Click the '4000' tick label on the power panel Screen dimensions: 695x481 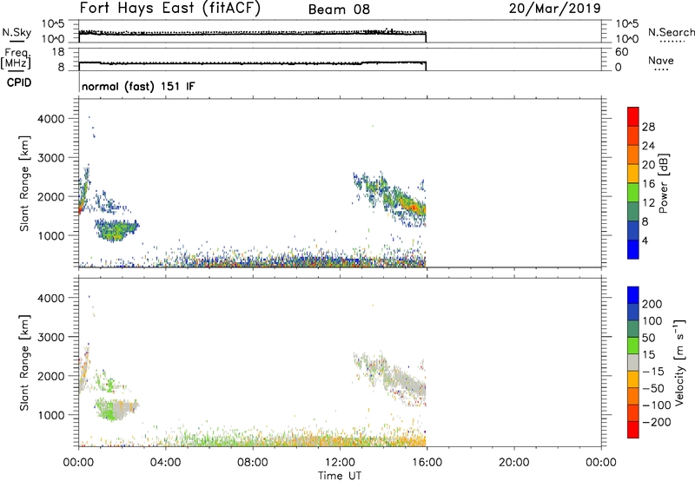coord(51,119)
